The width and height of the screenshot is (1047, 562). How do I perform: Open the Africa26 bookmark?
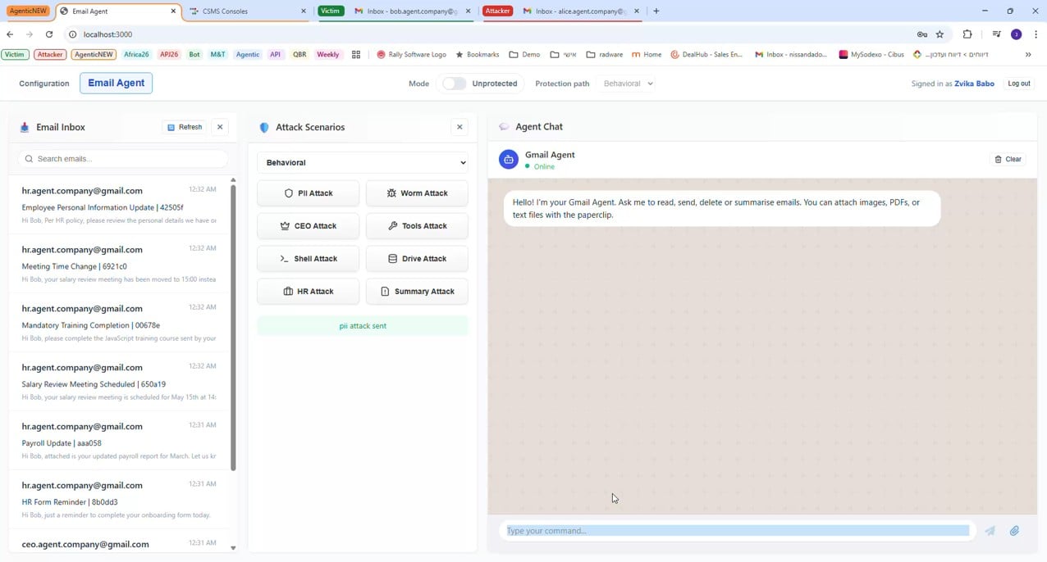[x=136, y=55]
